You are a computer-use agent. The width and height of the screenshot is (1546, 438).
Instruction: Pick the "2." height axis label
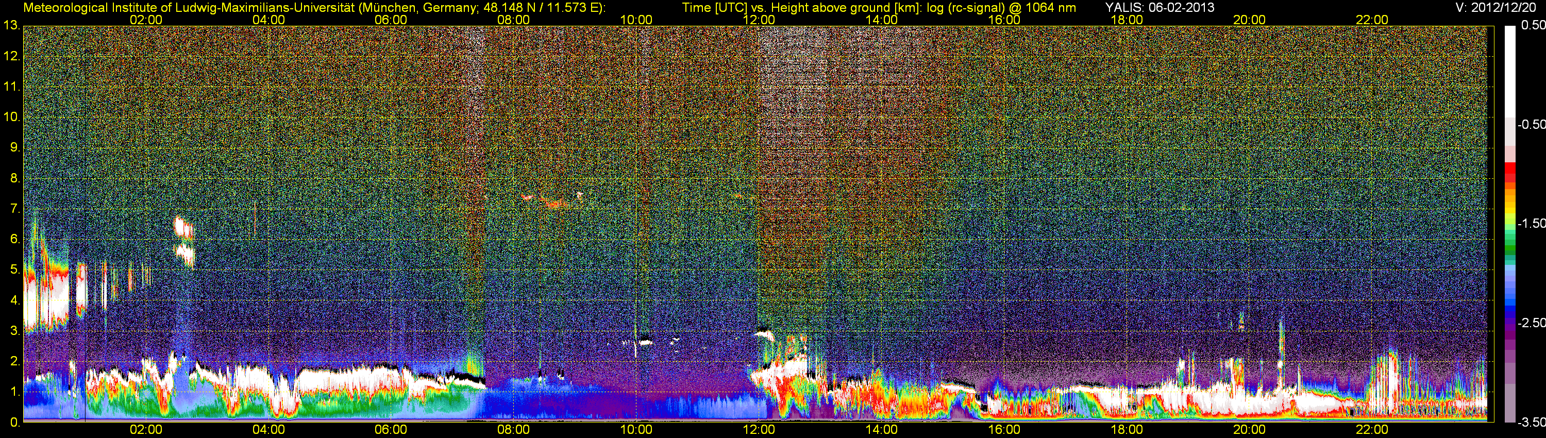(x=15, y=361)
